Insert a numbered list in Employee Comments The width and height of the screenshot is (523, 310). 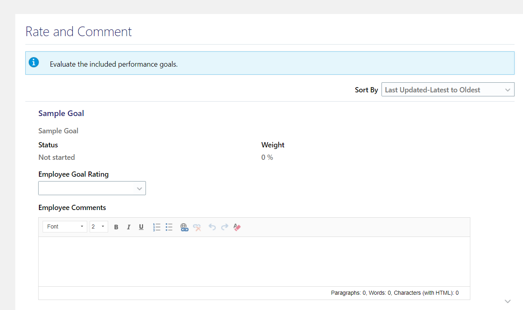[x=156, y=227]
